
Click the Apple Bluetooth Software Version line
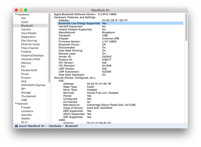coord(85,14)
